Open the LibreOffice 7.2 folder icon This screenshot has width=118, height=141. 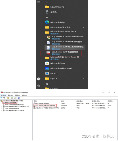tap(47, 7)
